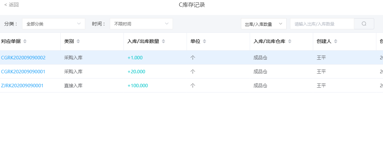The height and width of the screenshot is (148, 383).
Task: Select the +100.000 quantity cell
Action: coord(138,86)
